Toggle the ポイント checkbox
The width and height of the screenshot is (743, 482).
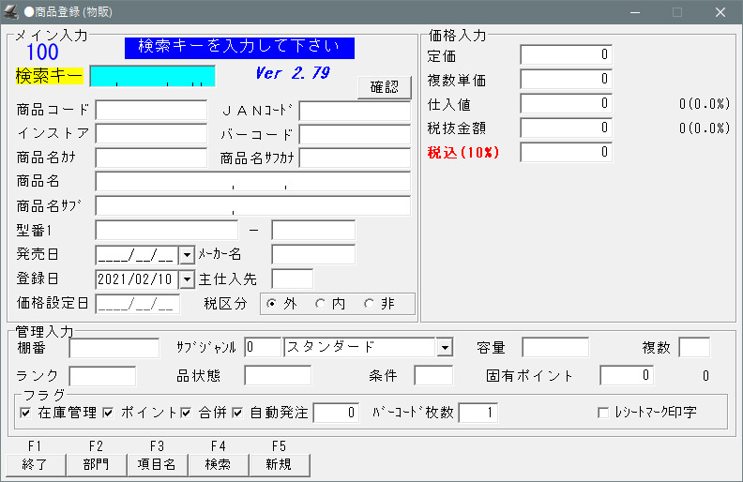point(108,413)
